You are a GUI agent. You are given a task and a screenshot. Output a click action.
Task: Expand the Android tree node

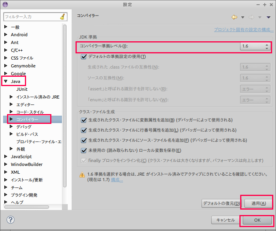(5, 34)
